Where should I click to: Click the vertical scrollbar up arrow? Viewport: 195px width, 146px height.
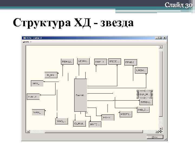click(161, 47)
